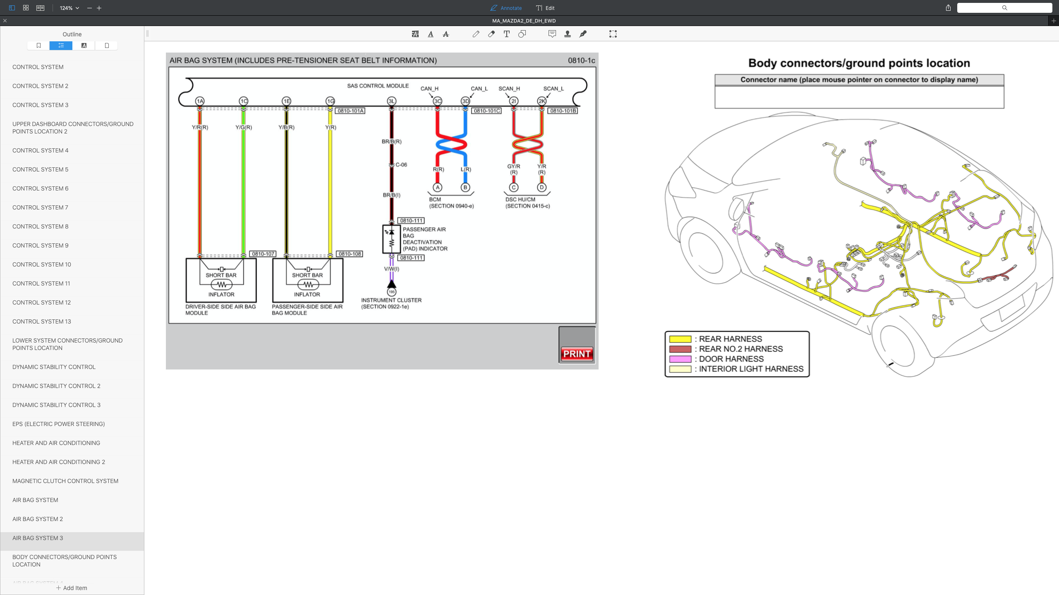Image resolution: width=1059 pixels, height=595 pixels.
Task: Select the pencil drawing tool
Action: (476, 34)
